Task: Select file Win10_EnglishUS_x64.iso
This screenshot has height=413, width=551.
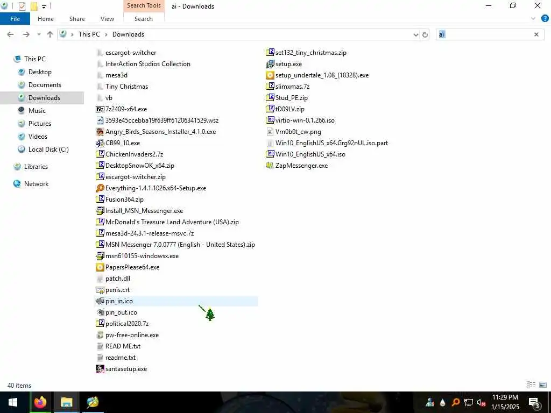Action: [310, 154]
